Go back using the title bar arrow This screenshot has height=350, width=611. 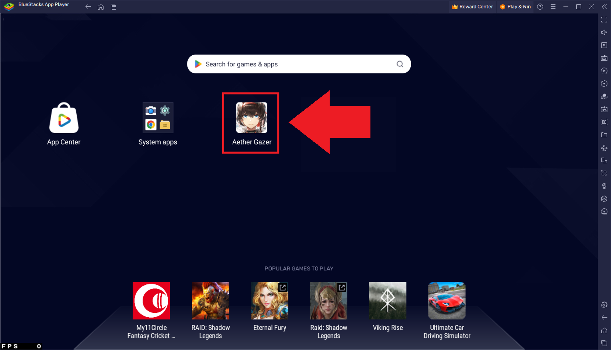(x=88, y=7)
